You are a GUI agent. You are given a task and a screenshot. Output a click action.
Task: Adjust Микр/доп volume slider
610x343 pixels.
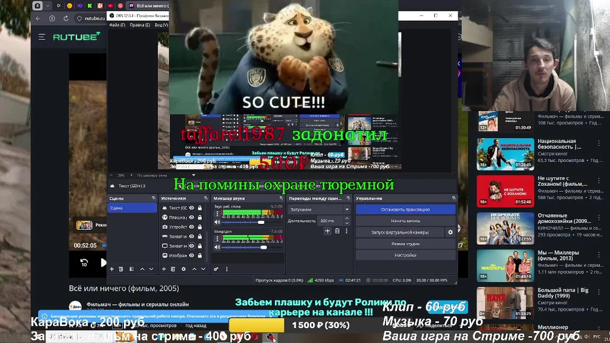(x=264, y=247)
